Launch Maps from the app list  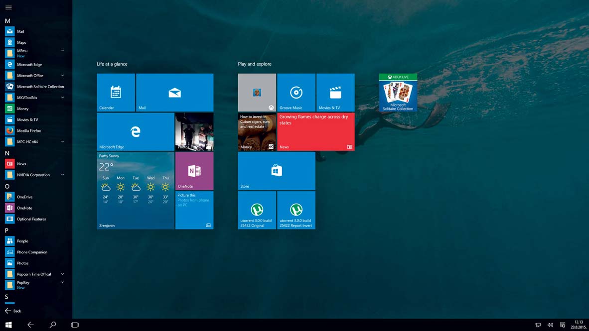point(34,42)
